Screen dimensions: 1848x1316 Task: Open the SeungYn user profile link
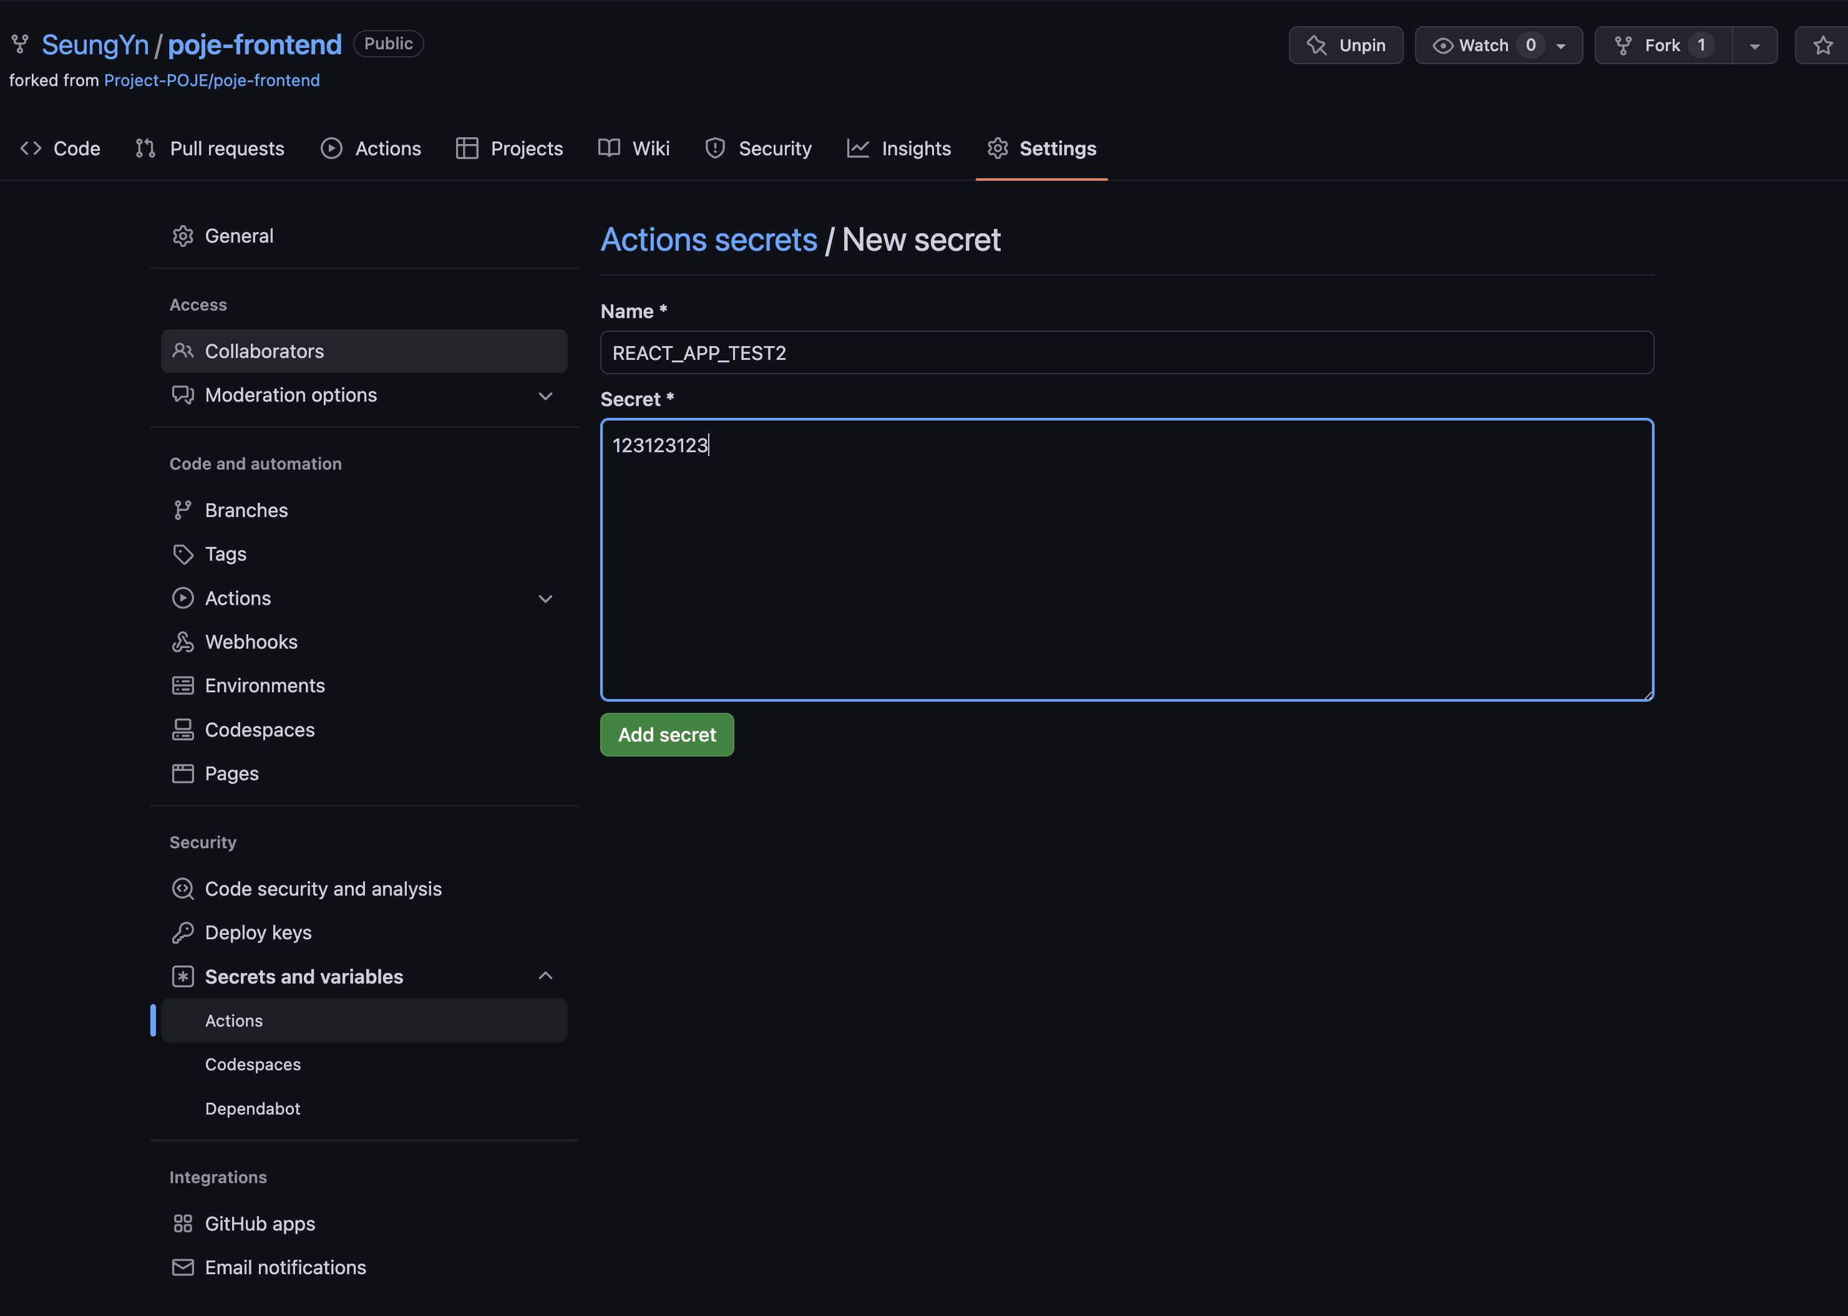click(95, 44)
